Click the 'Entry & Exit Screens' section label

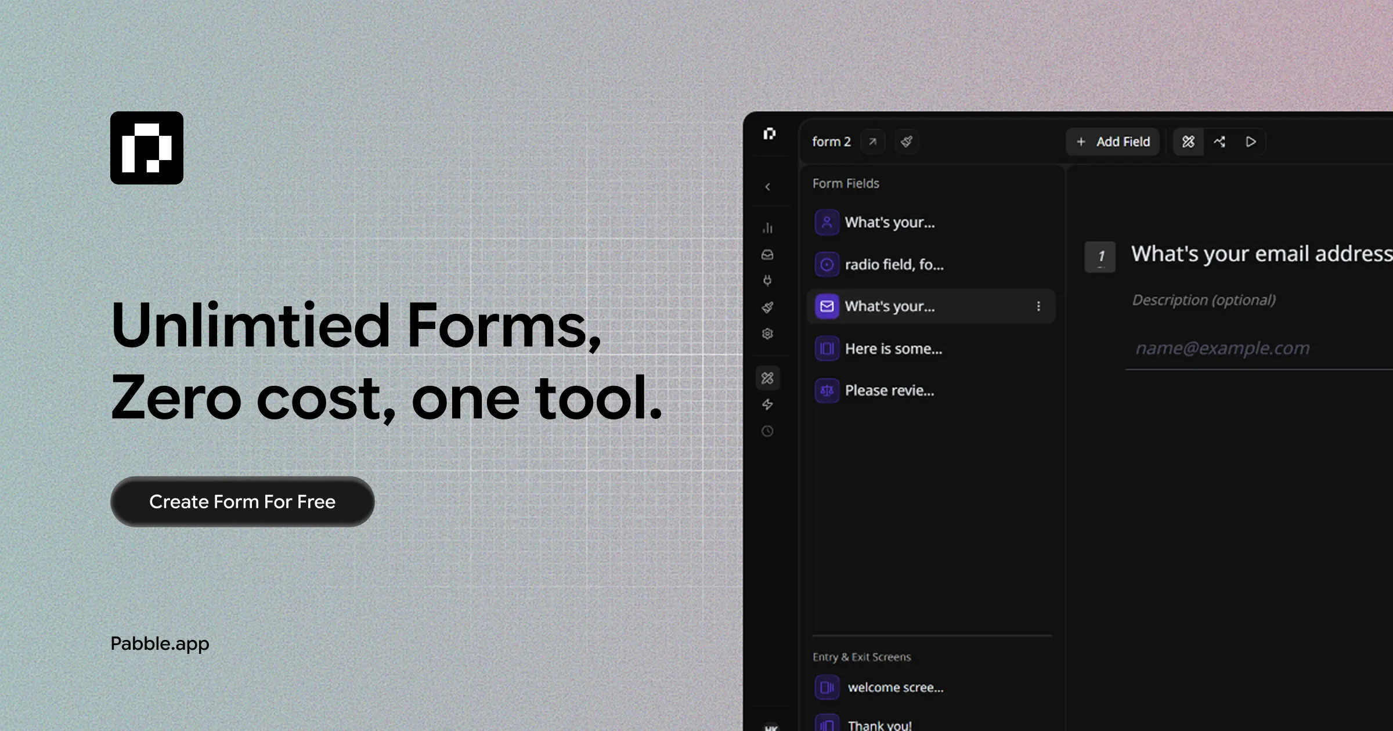862,657
